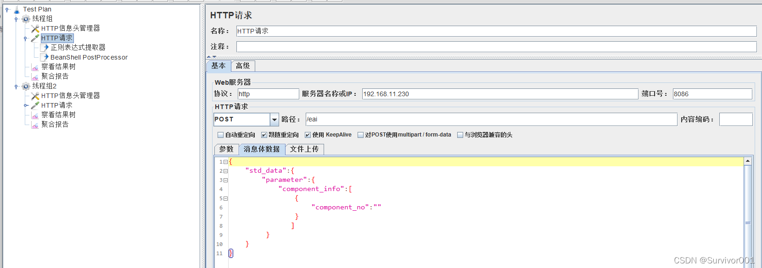Click the chart icon of first 察看结果树
This screenshot has width=762, height=268.
coord(35,67)
